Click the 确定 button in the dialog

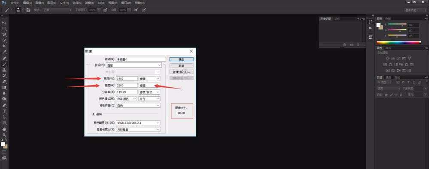[181, 59]
